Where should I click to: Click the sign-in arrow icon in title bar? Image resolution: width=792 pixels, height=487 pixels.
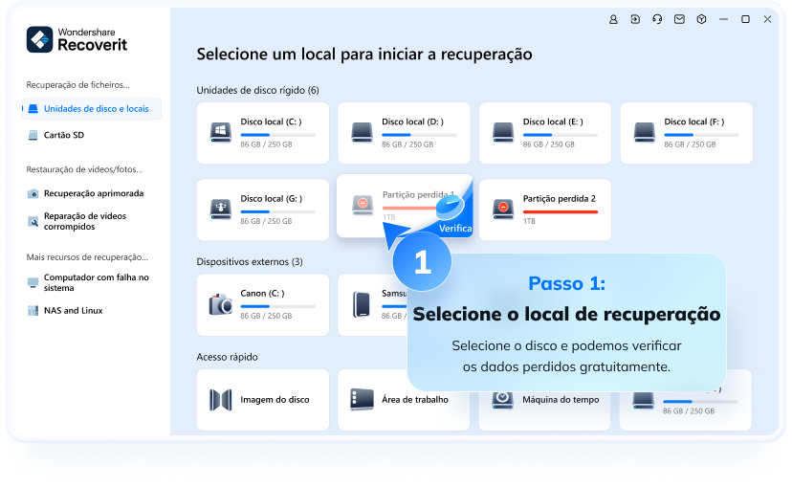635,19
